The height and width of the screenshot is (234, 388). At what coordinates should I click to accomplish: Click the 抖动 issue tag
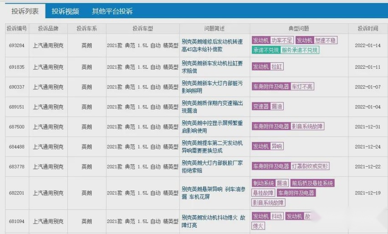[x=276, y=216]
